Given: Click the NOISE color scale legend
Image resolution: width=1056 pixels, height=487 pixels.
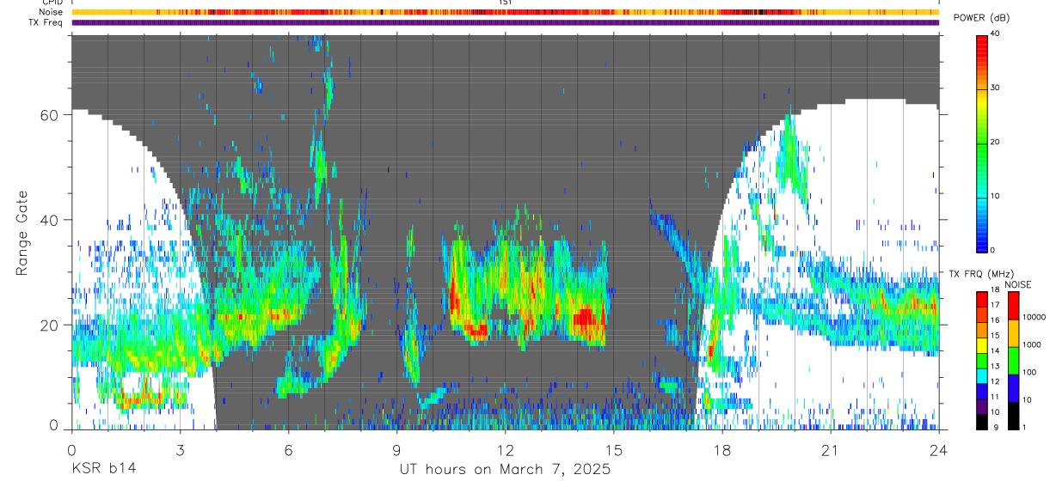Looking at the screenshot, I should click(1014, 360).
